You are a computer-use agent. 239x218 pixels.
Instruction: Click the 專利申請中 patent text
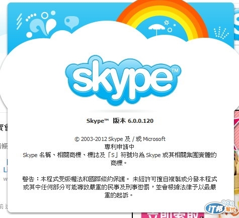tap(119, 147)
